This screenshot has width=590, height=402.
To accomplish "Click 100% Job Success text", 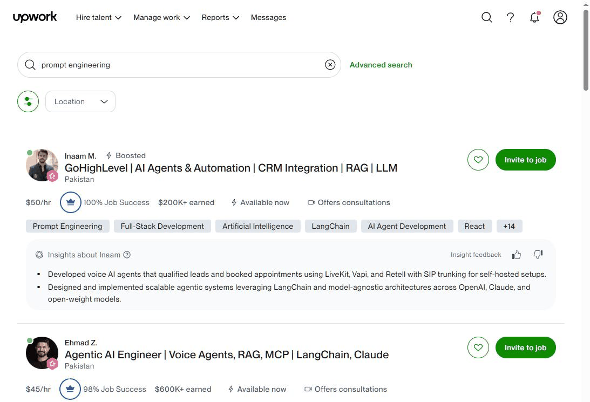I will click(x=116, y=202).
